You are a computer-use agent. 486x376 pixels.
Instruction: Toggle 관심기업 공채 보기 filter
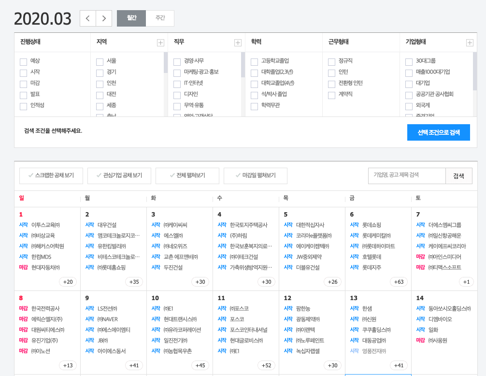(119, 176)
